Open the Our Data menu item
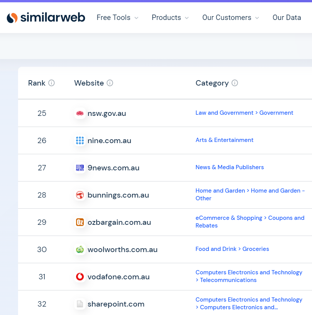Viewport: 312px width, 315px height. point(287,18)
